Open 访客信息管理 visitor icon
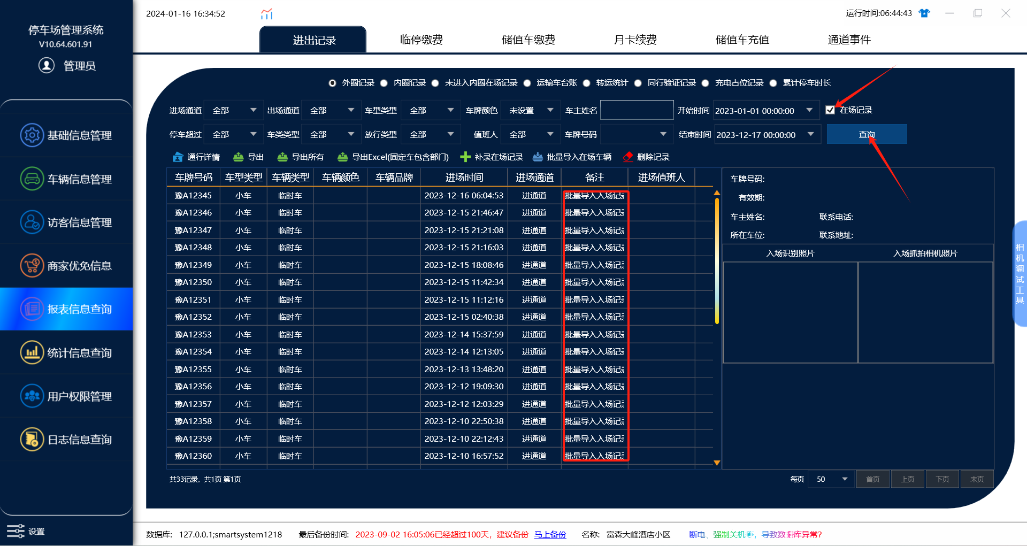The height and width of the screenshot is (546, 1027). [32, 222]
